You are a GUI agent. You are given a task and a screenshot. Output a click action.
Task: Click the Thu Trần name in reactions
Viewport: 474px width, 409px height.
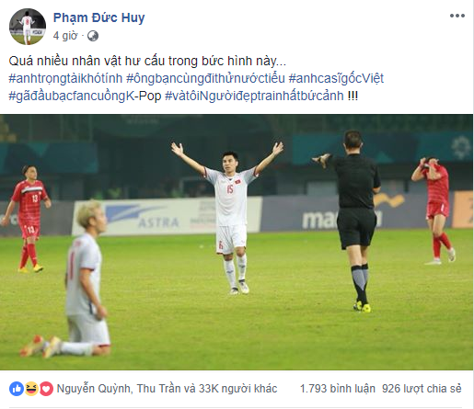[x=159, y=389]
